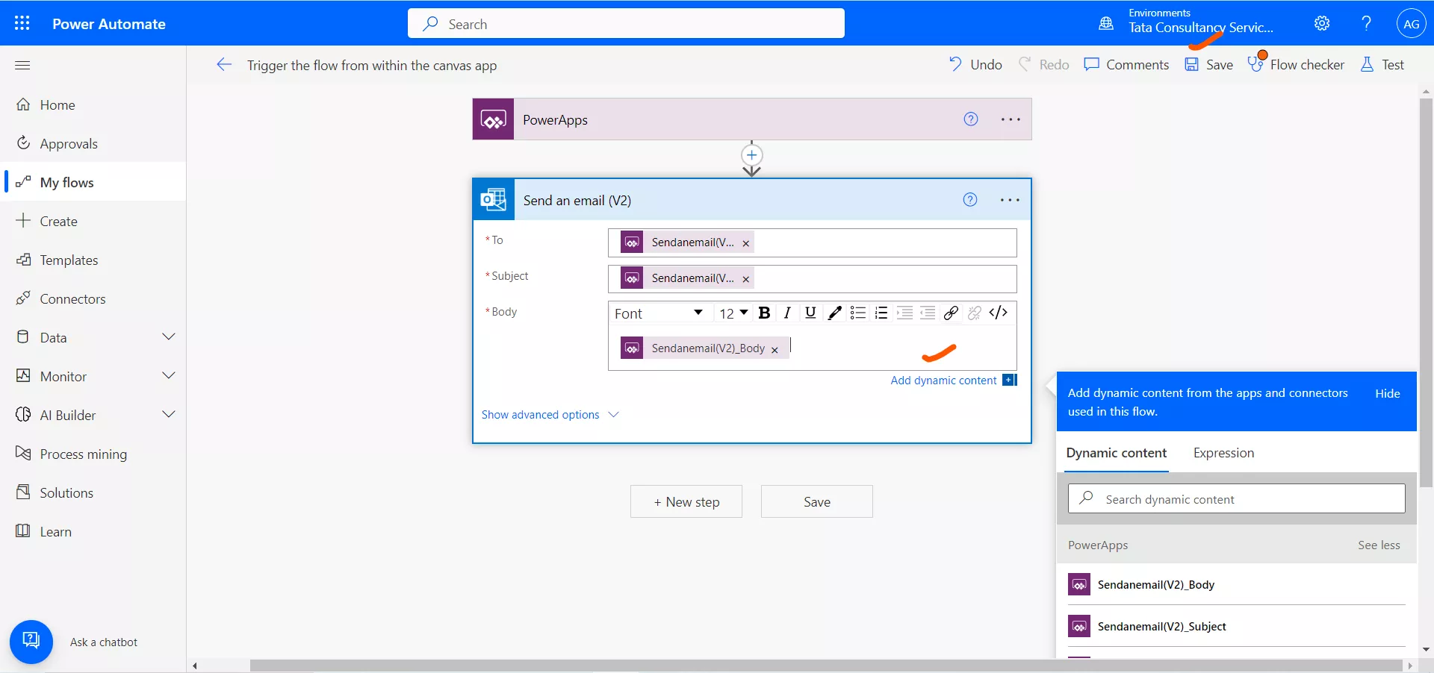Collapse the AI Builder section
The height and width of the screenshot is (673, 1434).
169,414
